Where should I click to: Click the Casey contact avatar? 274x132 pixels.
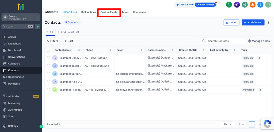55,58
